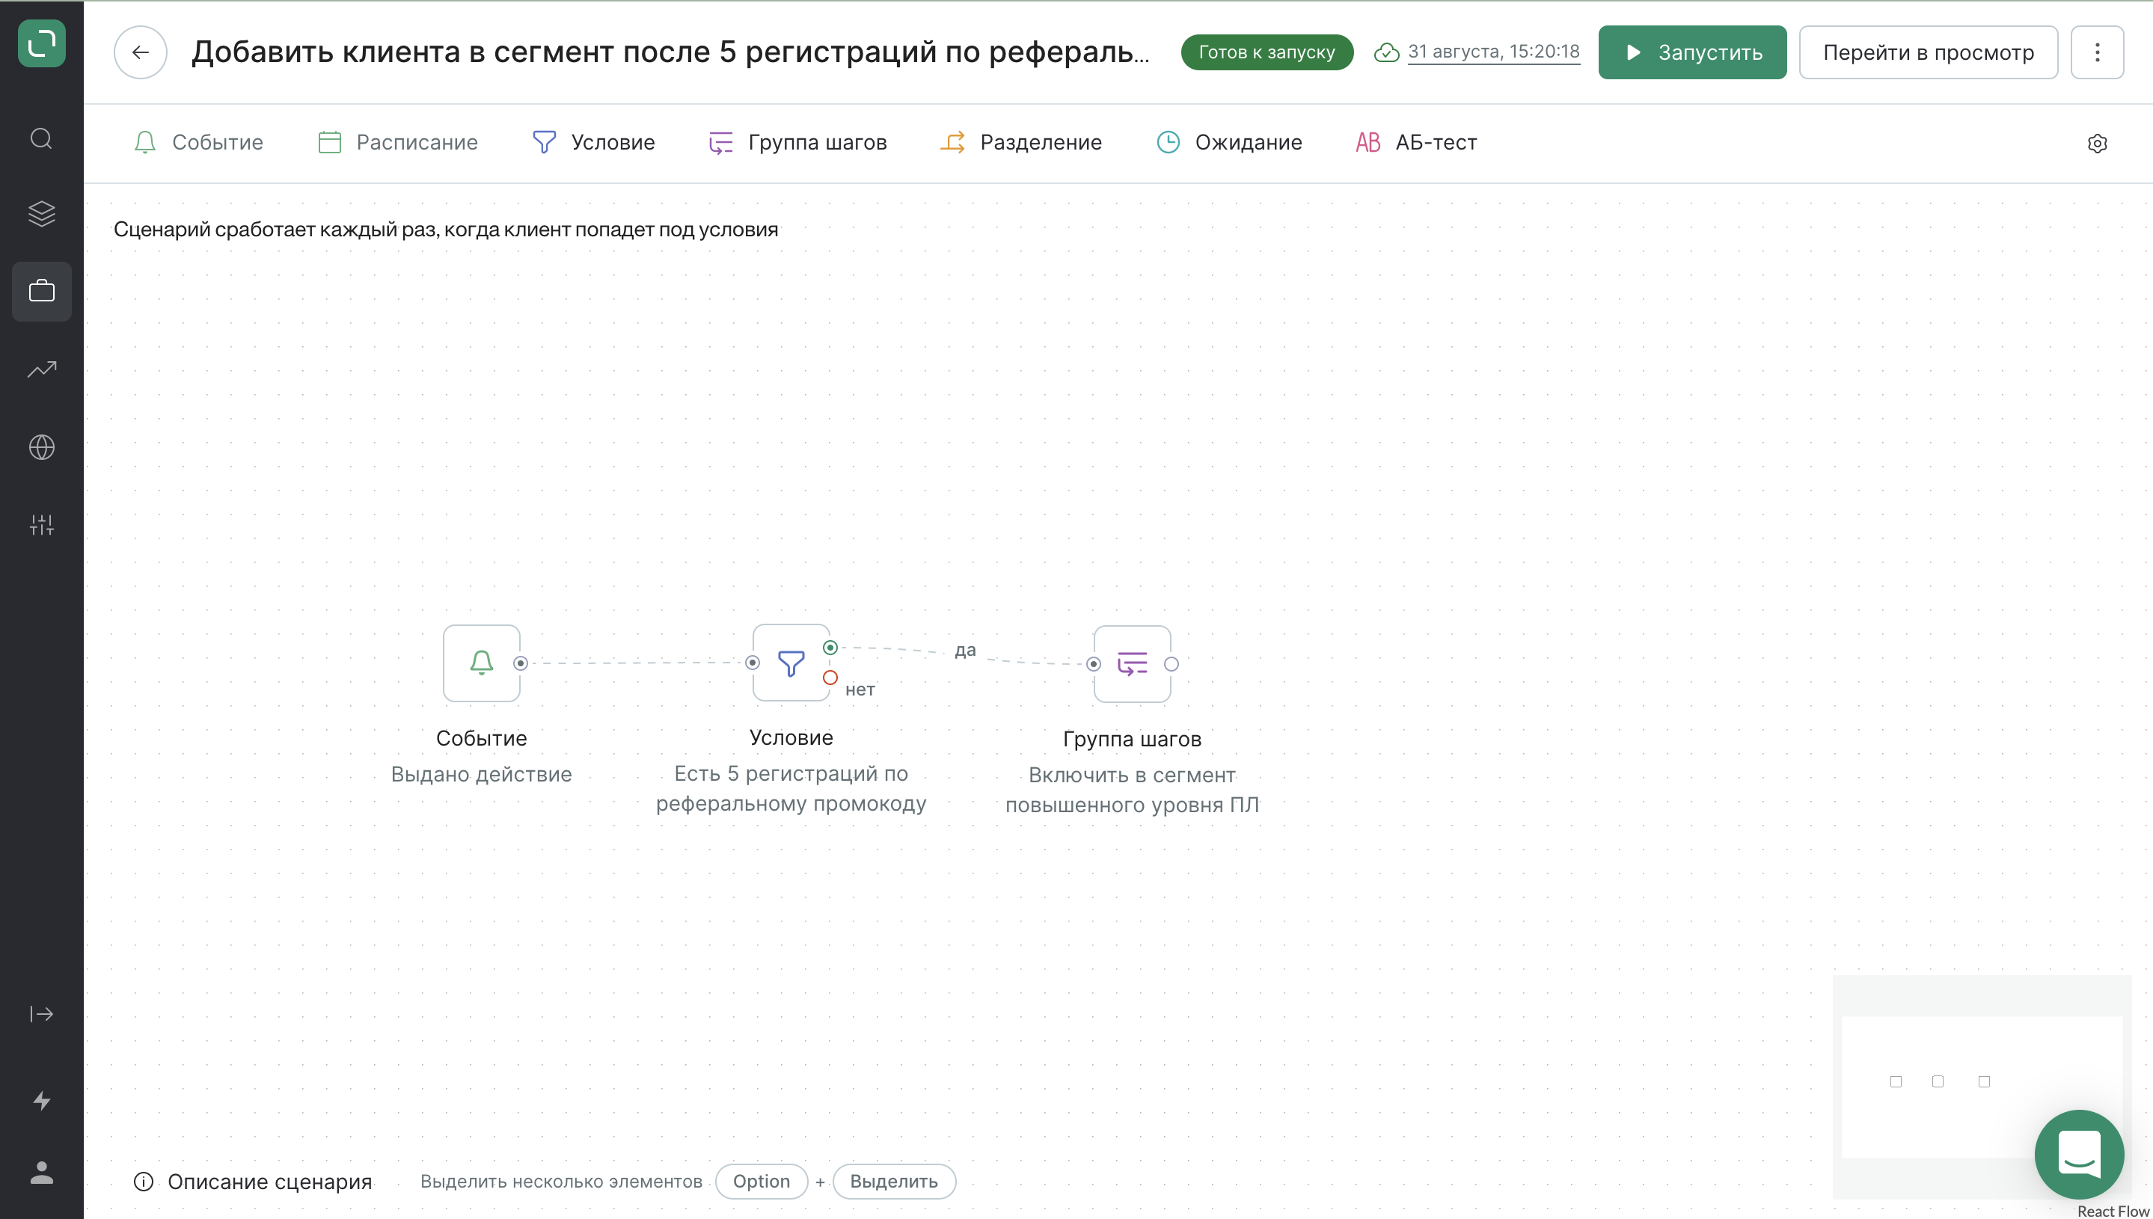Screen dimensions: 2153x1219
Task: Add a Событие block from toolbar
Action: coord(198,142)
